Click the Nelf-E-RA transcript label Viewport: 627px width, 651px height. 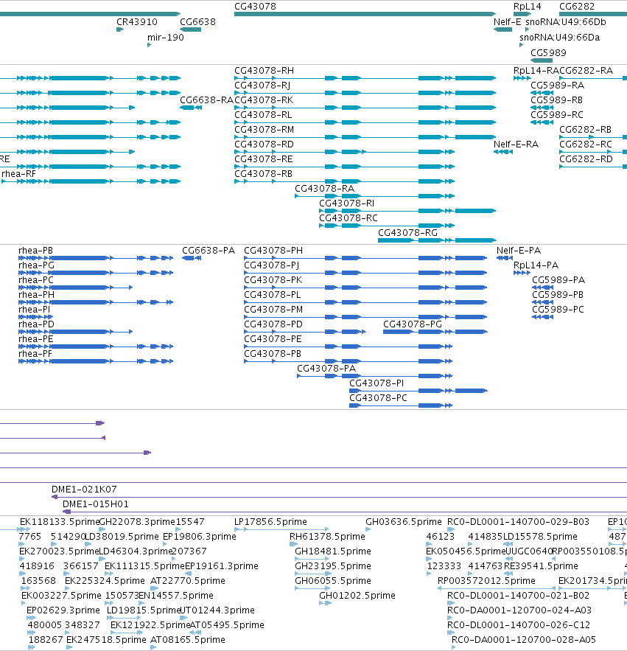[516, 144]
